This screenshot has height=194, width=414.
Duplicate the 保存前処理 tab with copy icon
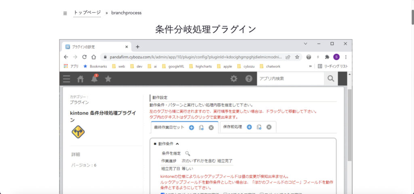[x=259, y=127]
